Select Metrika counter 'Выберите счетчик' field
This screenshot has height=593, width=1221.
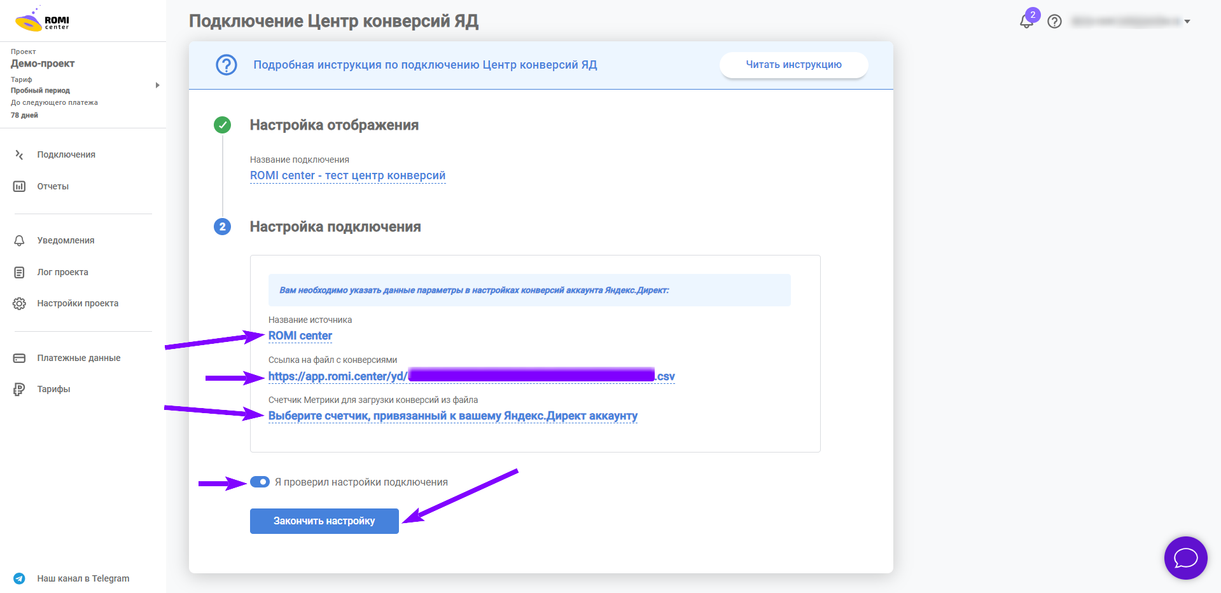(453, 416)
